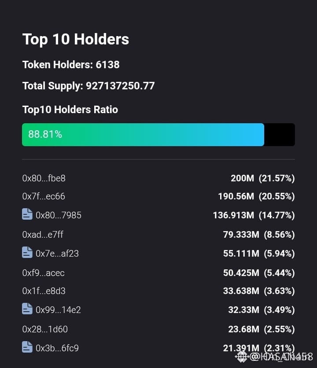Open holder address 0xf9...acec

[x=44, y=273]
